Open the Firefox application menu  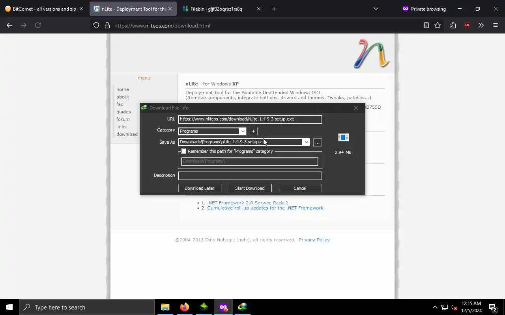click(496, 25)
